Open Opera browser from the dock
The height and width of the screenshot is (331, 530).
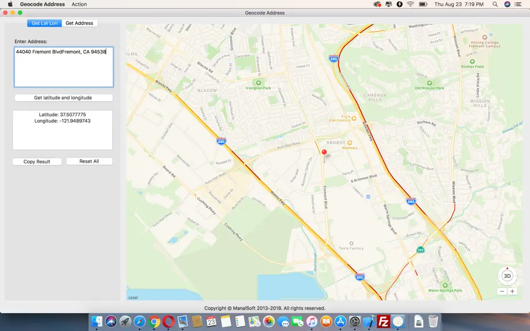click(168, 321)
